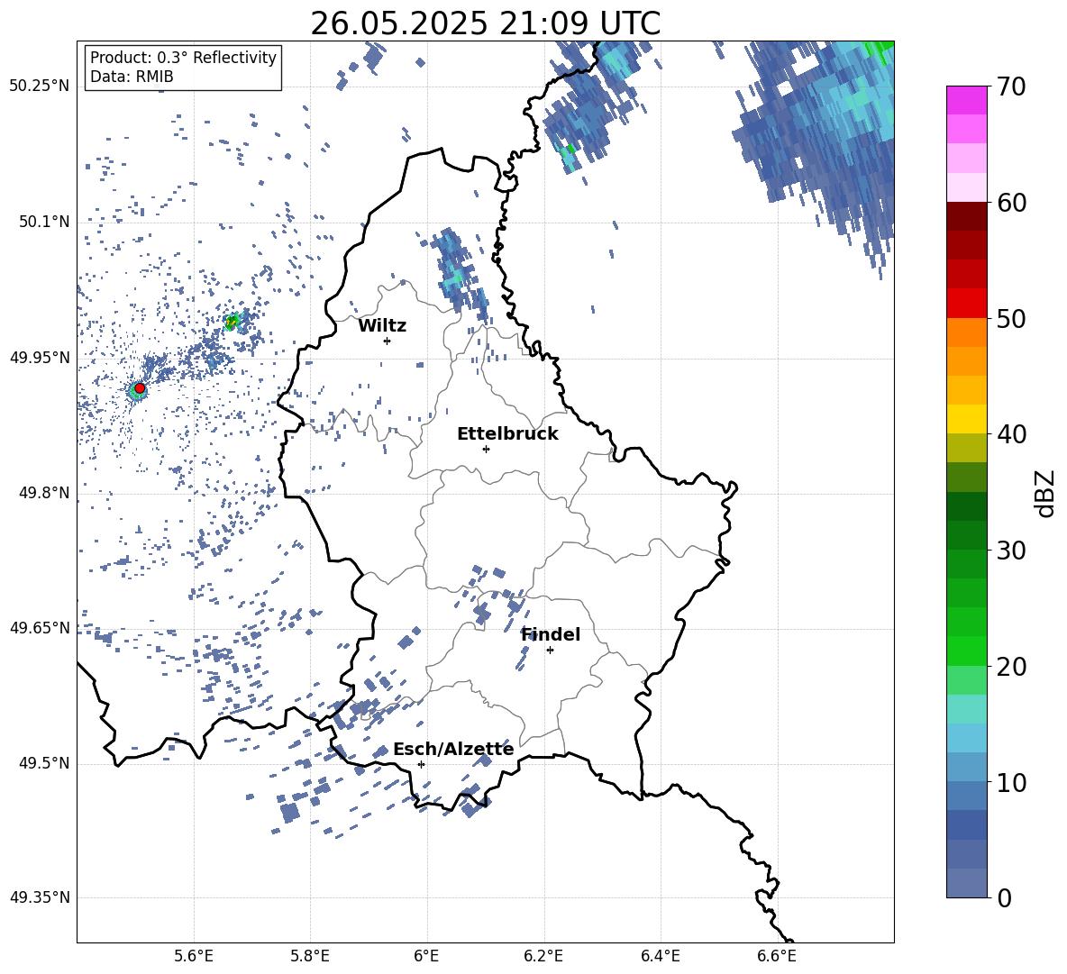
Task: Click the colorbar tick label 10
Action: [1011, 782]
